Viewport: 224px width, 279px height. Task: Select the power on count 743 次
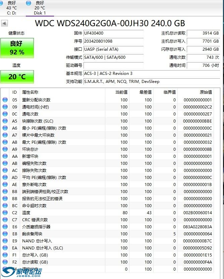click(x=204, y=57)
